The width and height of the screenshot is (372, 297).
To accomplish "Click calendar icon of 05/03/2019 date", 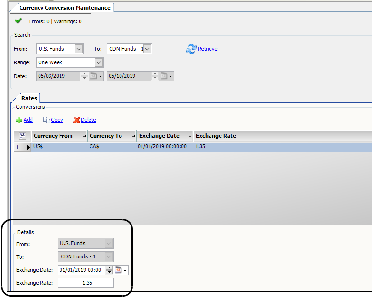I will (x=93, y=76).
